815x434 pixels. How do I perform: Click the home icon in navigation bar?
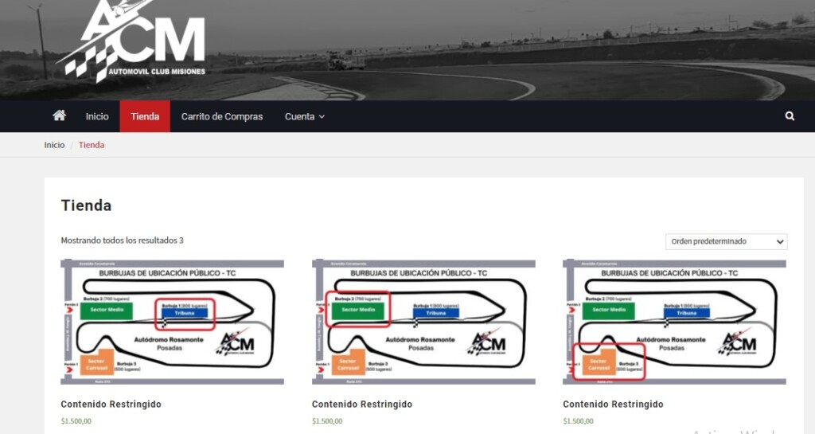tap(59, 115)
